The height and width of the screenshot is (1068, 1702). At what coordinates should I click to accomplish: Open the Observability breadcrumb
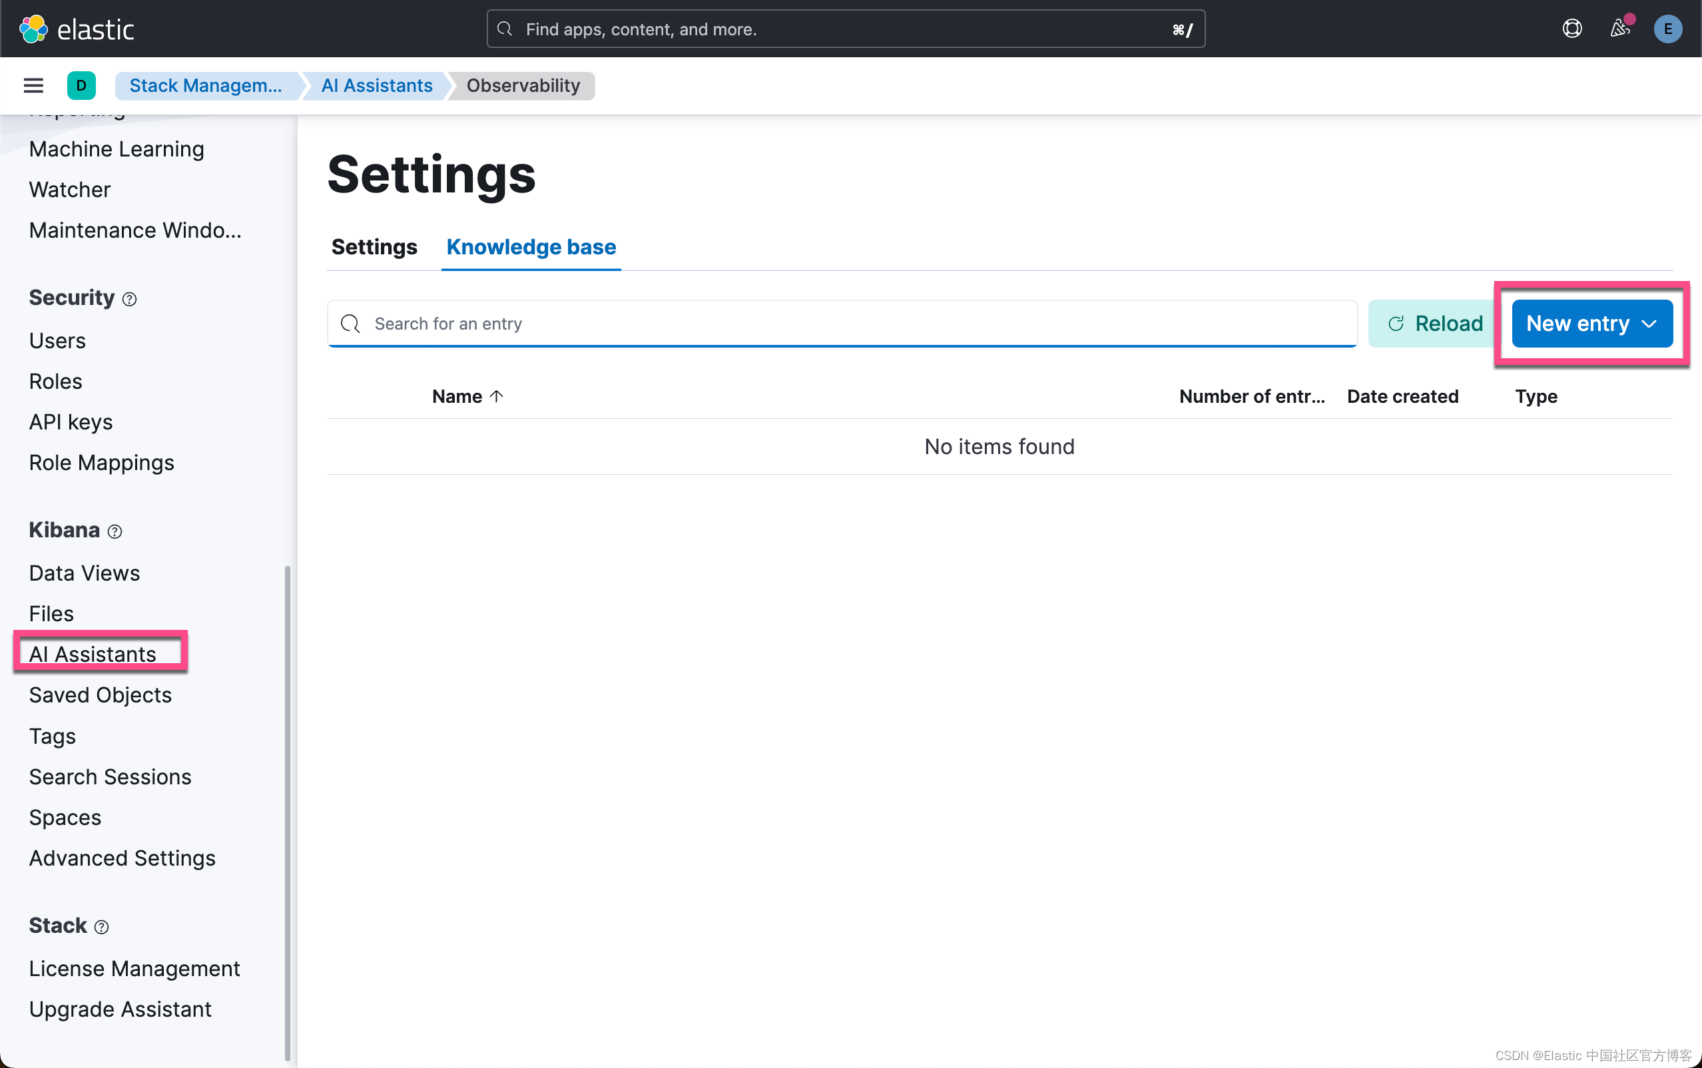point(523,85)
